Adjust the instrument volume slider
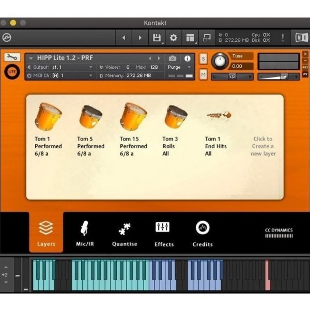The width and height of the screenshot is (310, 310). tap(278, 76)
